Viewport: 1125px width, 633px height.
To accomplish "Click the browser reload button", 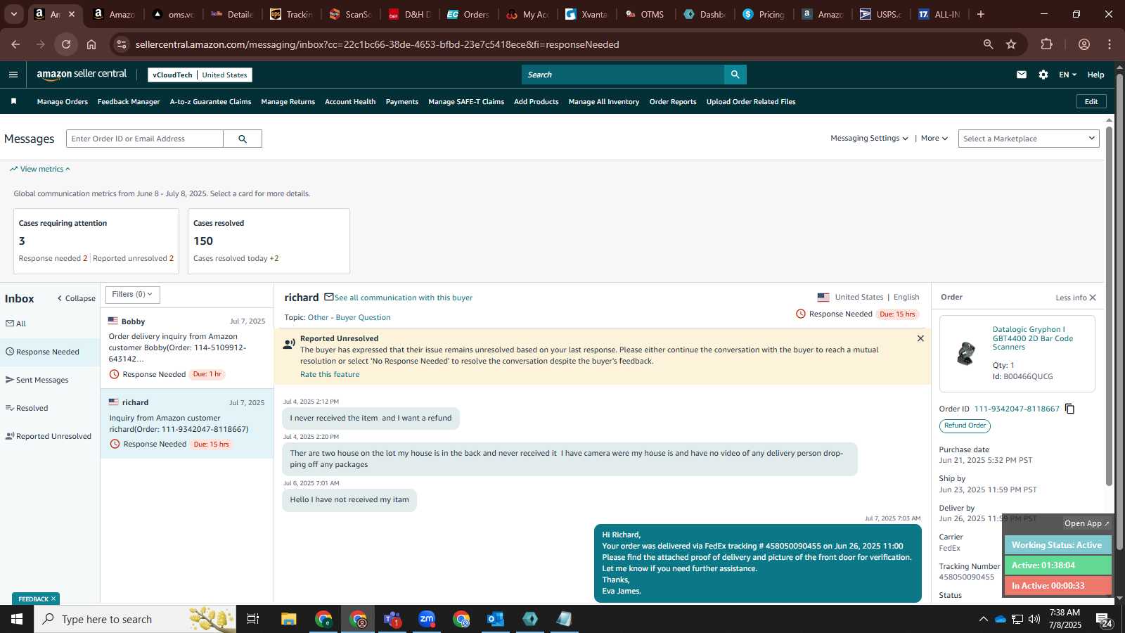I will 66,44.
